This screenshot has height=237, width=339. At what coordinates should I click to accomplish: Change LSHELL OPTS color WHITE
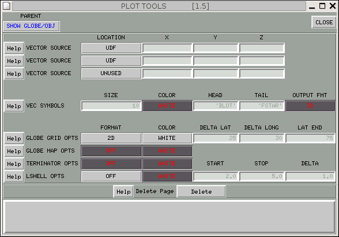click(x=167, y=176)
